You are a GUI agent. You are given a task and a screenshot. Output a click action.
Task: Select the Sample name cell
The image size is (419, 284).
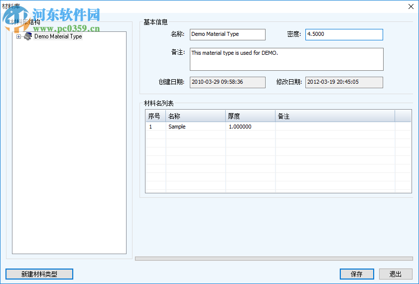click(196, 127)
